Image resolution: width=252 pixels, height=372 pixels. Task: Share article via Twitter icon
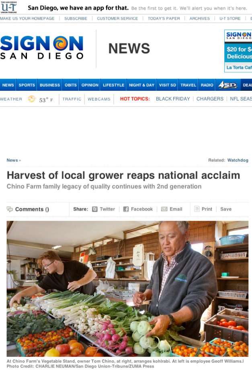(95, 209)
